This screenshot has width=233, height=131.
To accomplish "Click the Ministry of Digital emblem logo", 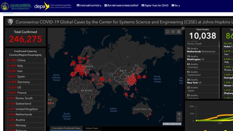I will click(5, 6).
